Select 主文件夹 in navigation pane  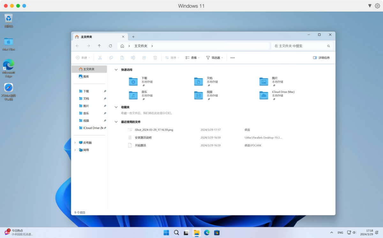click(x=89, y=69)
